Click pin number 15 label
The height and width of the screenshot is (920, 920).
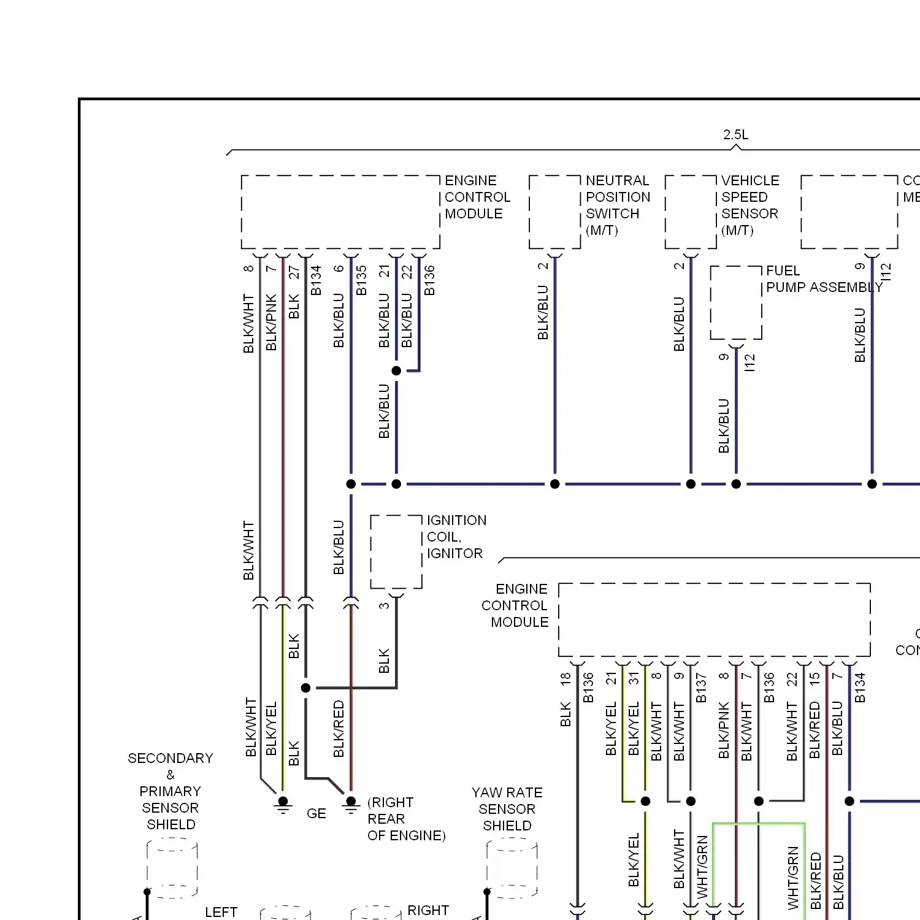[x=815, y=679]
